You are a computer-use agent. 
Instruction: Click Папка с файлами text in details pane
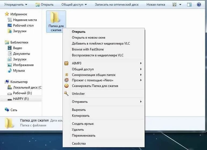point(33,125)
